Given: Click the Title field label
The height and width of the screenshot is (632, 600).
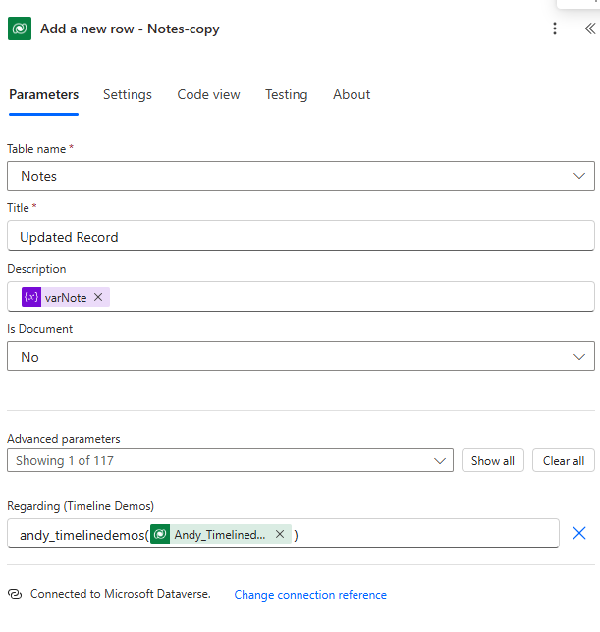Looking at the screenshot, I should [x=18, y=208].
